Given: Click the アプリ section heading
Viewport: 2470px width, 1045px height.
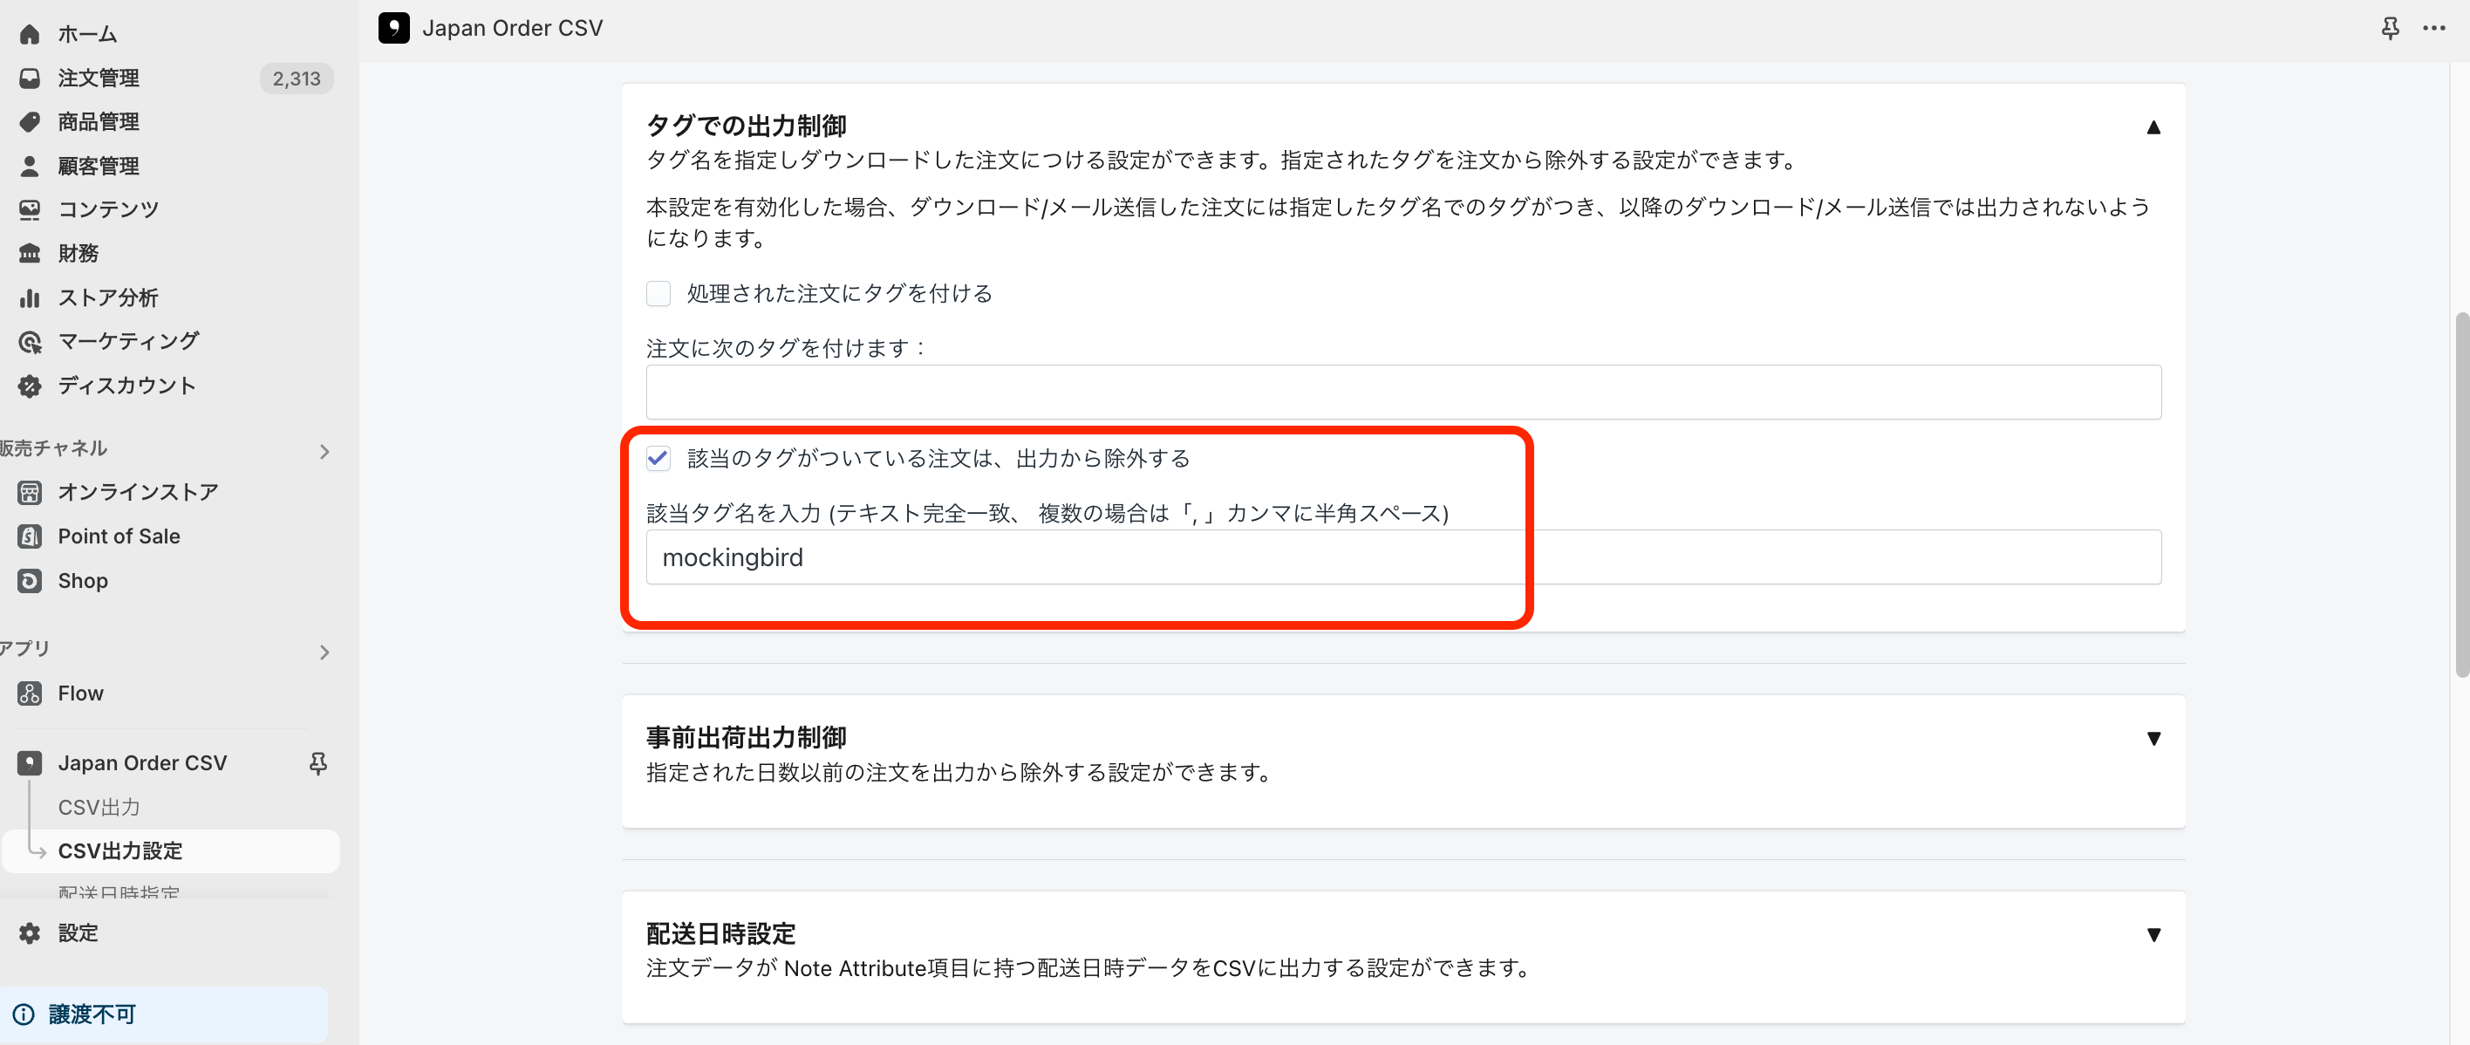Looking at the screenshot, I should (x=25, y=649).
